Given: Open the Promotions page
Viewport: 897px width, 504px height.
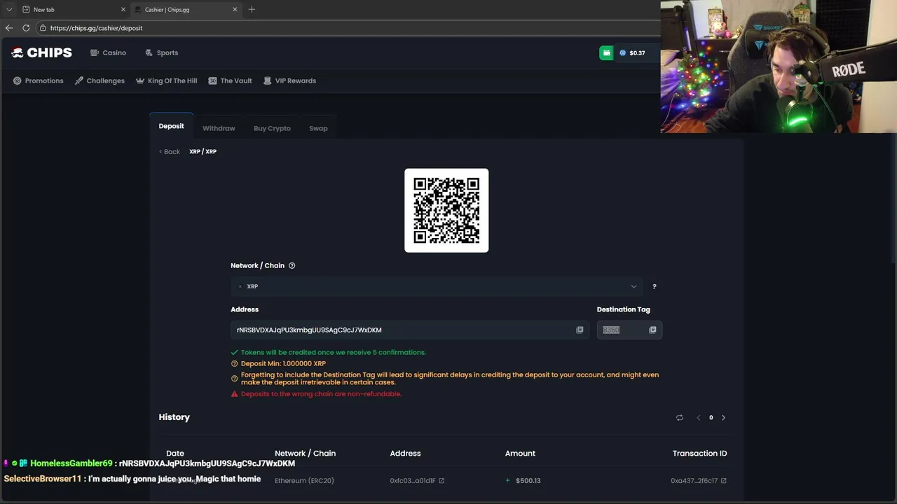Looking at the screenshot, I should pyautogui.click(x=38, y=80).
